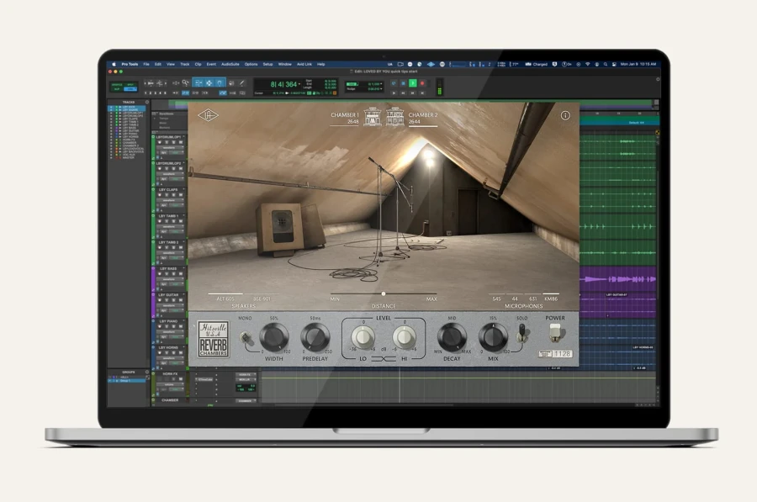The height and width of the screenshot is (502, 757).
Task: Click the Universal Audio logo in the plugin
Action: (x=208, y=115)
